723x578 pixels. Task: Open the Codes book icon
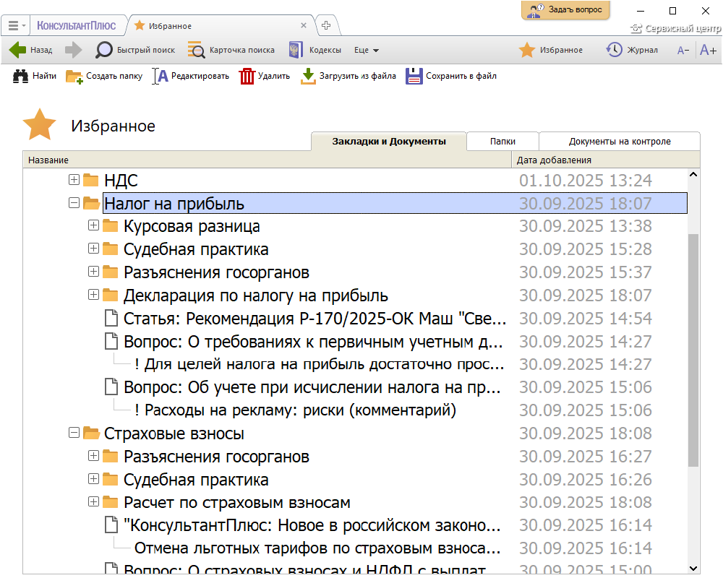(x=295, y=50)
